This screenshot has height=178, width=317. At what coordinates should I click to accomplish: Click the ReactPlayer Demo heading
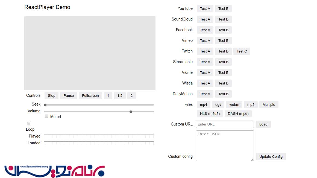[47, 7]
